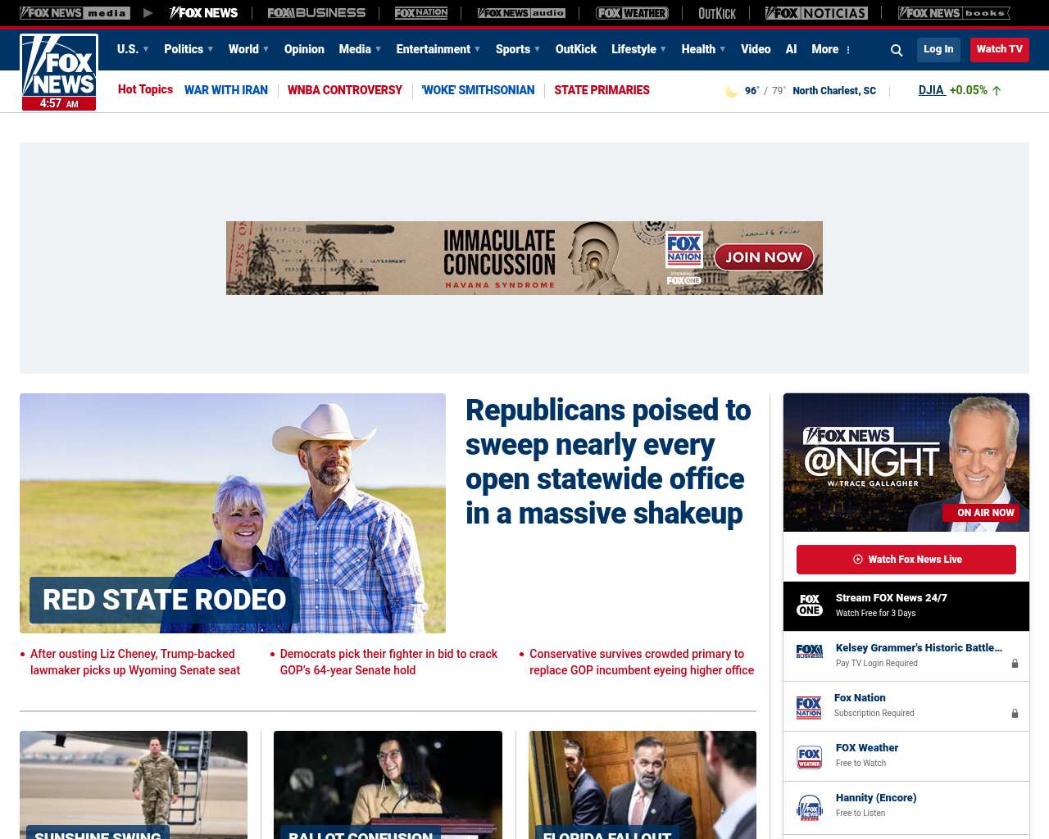Open the Fox Nation sidebar link
Viewport: 1049px width, 839px height.
coord(860,698)
